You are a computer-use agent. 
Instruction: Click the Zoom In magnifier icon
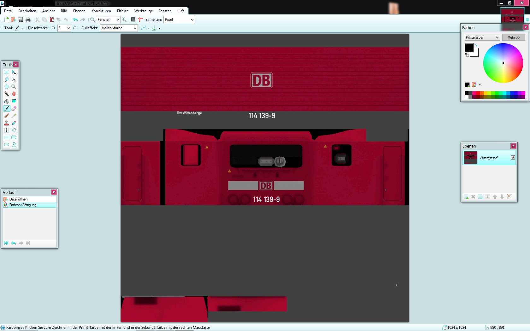(x=124, y=20)
